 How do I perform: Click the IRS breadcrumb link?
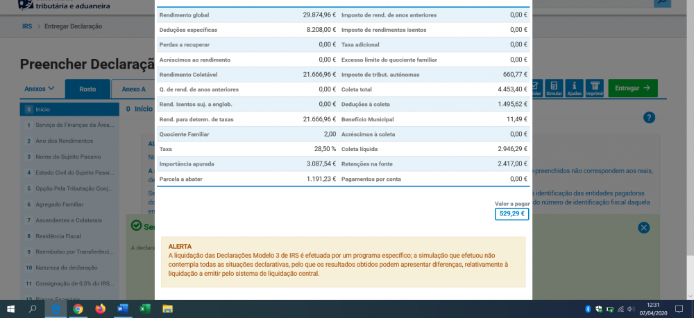point(27,26)
